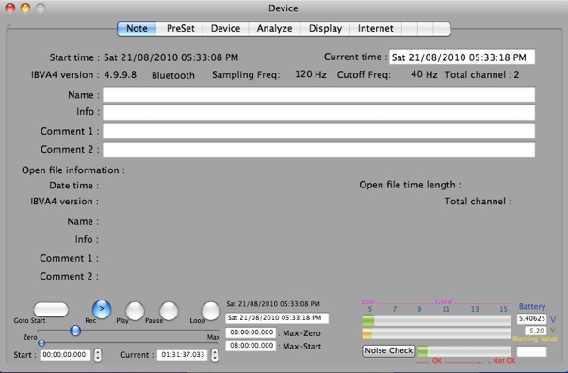Select the Device tab
This screenshot has width=568, height=373.
pyautogui.click(x=225, y=28)
